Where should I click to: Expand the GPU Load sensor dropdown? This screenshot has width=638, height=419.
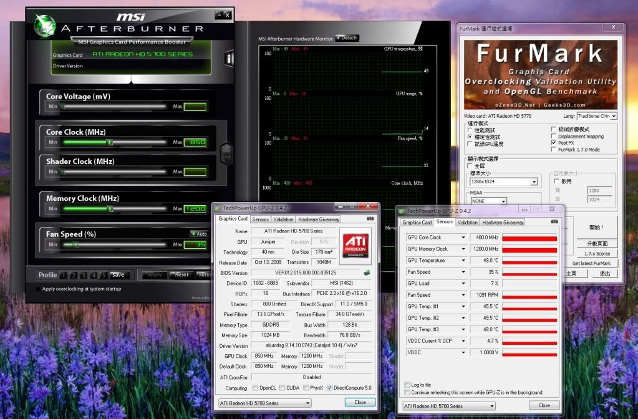(x=463, y=284)
